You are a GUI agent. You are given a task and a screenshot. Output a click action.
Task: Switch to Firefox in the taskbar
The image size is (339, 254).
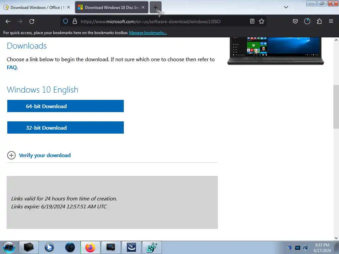click(x=90, y=247)
